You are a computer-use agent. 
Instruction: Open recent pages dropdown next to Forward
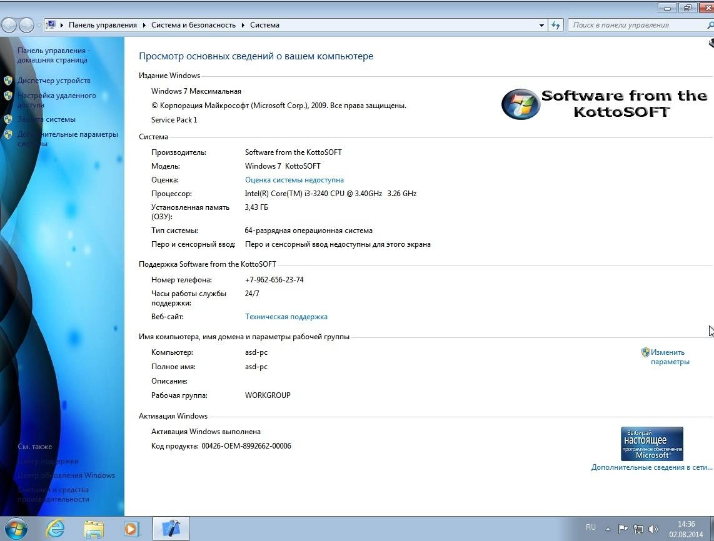(39, 25)
